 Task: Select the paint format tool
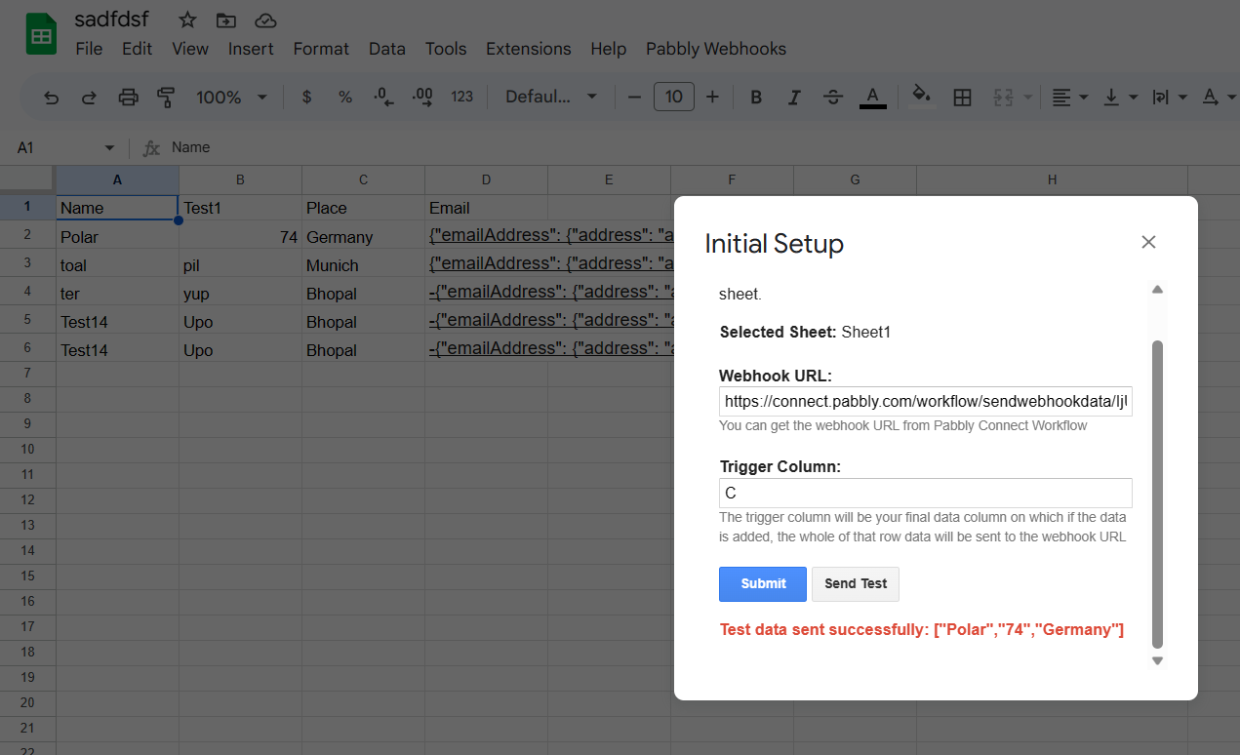(x=166, y=97)
